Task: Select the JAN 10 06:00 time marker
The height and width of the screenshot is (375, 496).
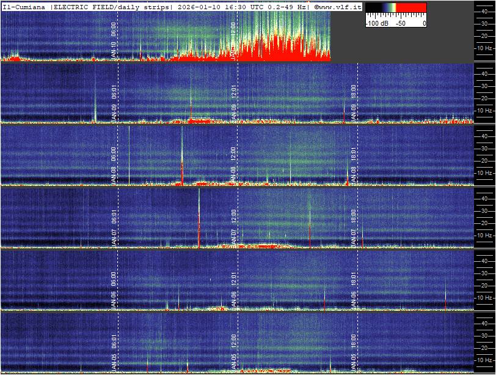Action: tap(114, 40)
